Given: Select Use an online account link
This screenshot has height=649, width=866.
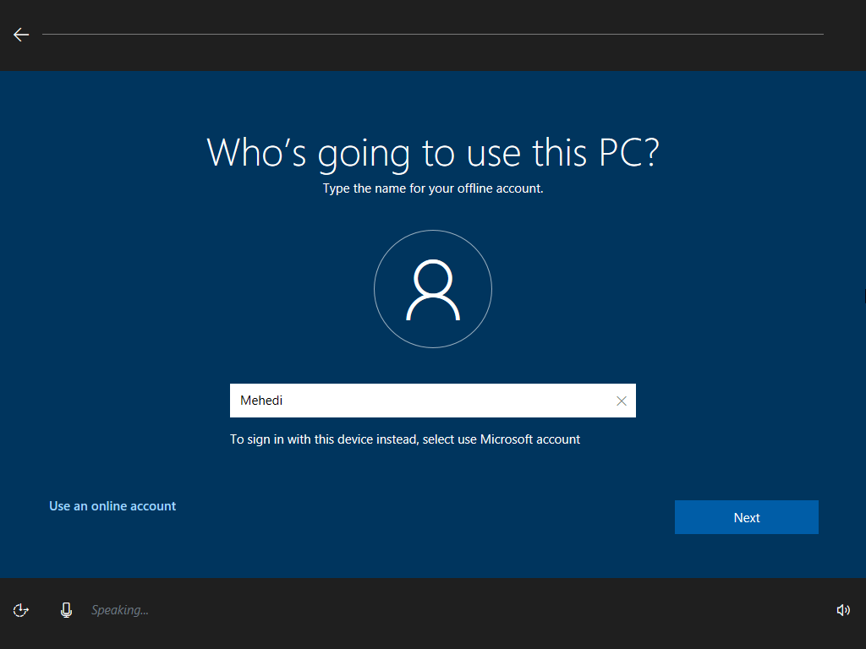Looking at the screenshot, I should pyautogui.click(x=112, y=506).
